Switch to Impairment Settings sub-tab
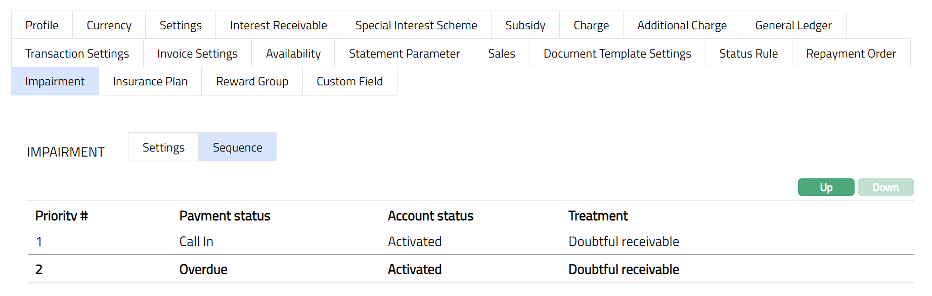The image size is (932, 296). [x=163, y=147]
